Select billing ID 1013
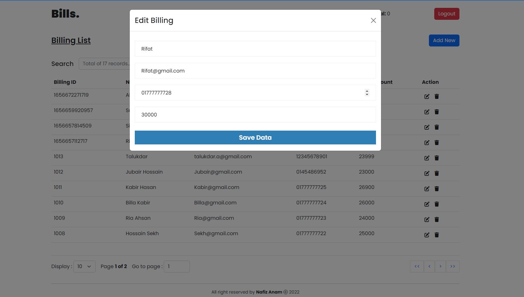The image size is (524, 297). point(58,156)
